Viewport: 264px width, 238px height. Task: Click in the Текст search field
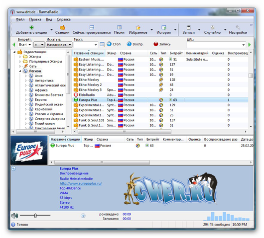(x=84, y=45)
